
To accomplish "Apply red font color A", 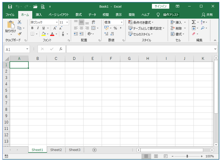I will pos(52,34).
